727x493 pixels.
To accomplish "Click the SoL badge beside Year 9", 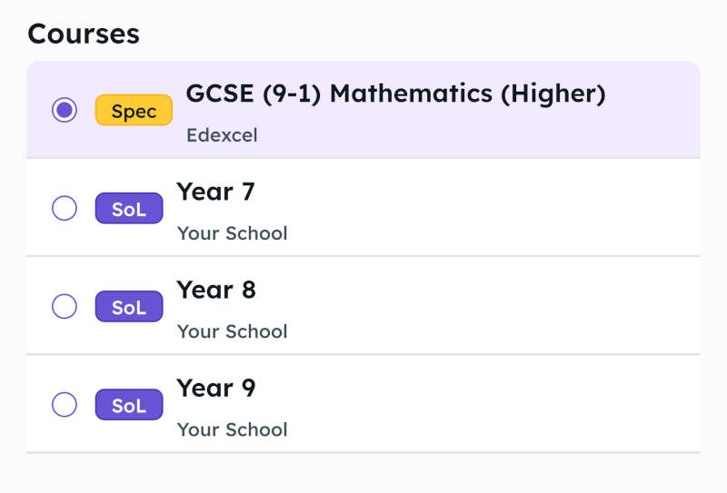I will [129, 405].
